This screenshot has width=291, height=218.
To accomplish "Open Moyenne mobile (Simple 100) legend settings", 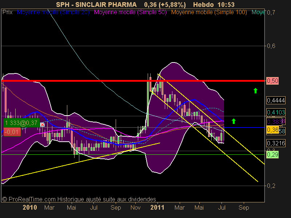I will point(209,12).
